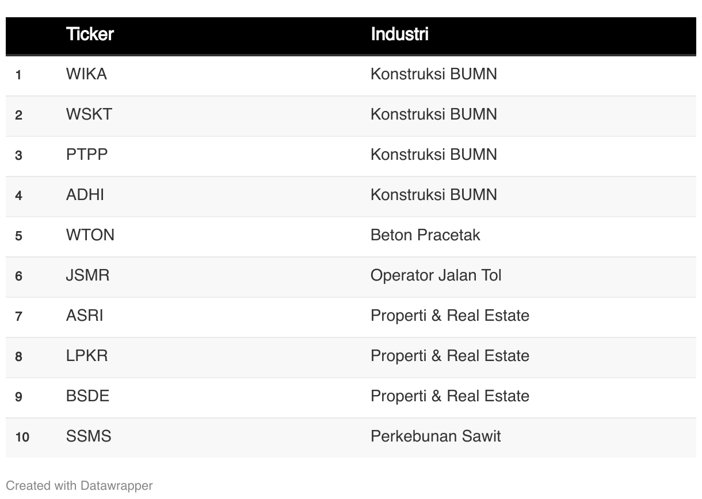Select the WTON ticker cell
Image resolution: width=702 pixels, height=499 pixels.
(x=90, y=235)
